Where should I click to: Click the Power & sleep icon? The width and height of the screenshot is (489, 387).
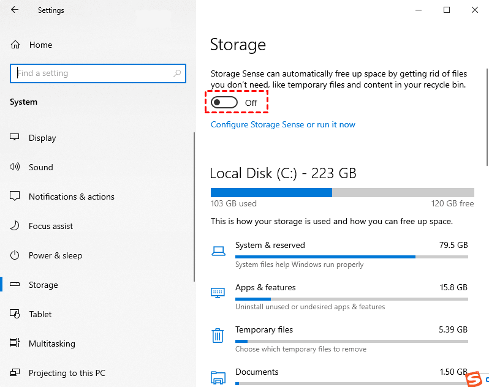(15, 255)
